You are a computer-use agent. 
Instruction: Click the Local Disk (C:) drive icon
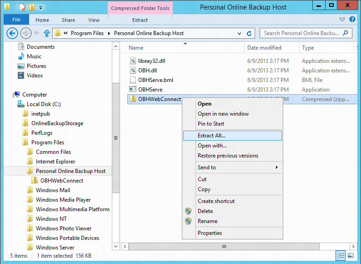click(21, 104)
